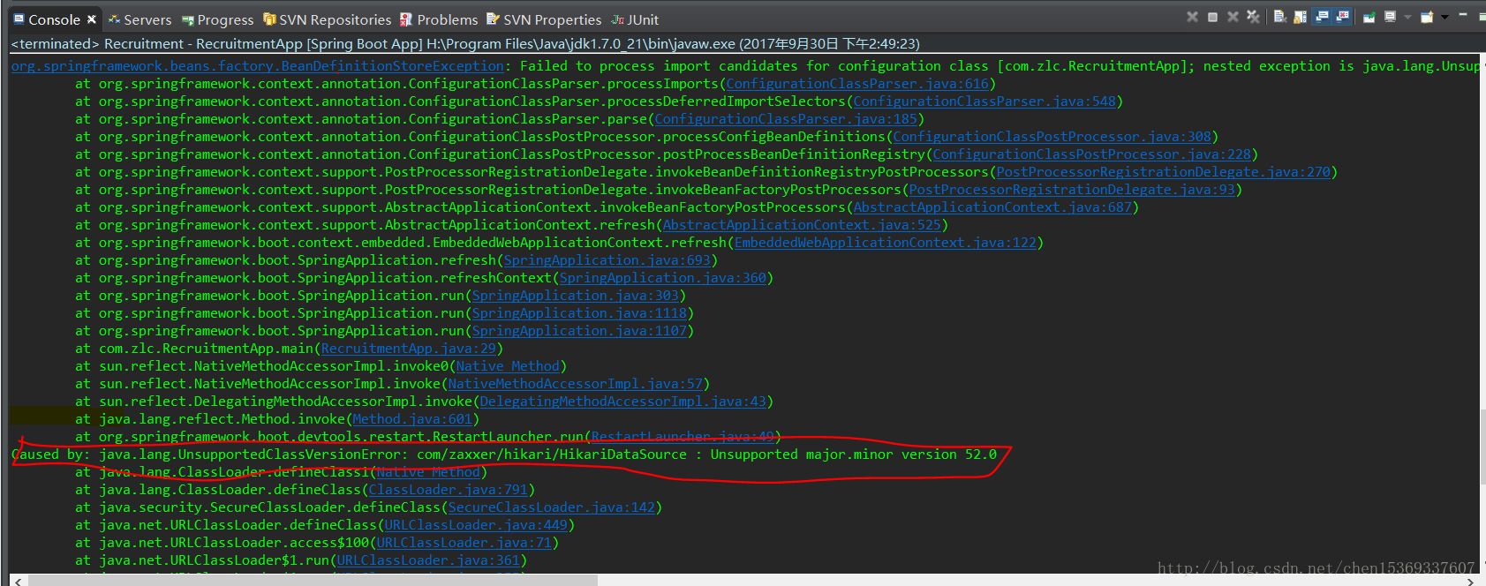Click the Terminate square button

tap(1212, 17)
